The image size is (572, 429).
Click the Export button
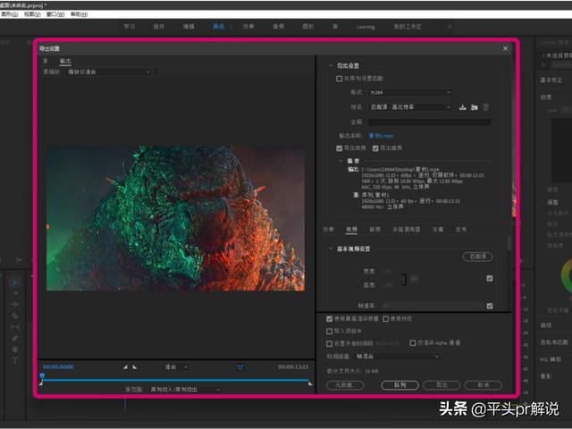coord(442,385)
